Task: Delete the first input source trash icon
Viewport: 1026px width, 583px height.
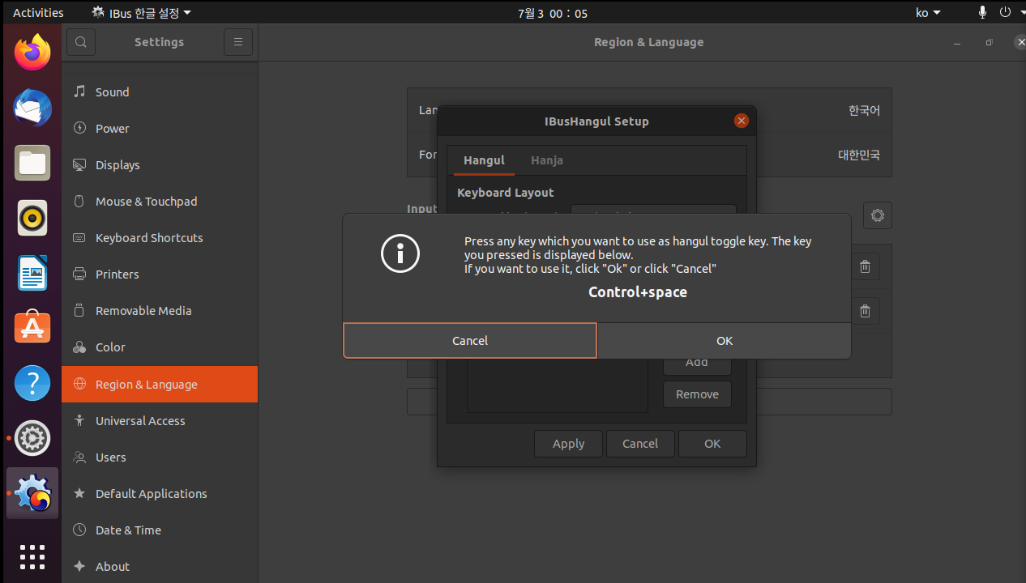Action: coord(865,266)
